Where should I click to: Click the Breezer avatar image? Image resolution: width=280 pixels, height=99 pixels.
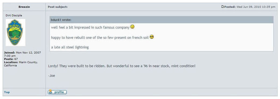coord(15,32)
